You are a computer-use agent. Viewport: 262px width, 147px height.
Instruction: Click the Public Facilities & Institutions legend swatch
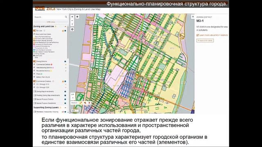pyautogui.click(x=34, y=50)
